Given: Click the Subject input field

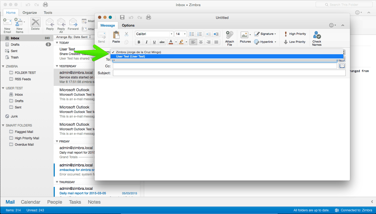Looking at the screenshot, I should [229, 73].
